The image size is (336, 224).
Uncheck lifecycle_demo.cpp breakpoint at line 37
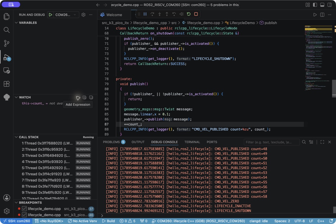tap(24, 209)
